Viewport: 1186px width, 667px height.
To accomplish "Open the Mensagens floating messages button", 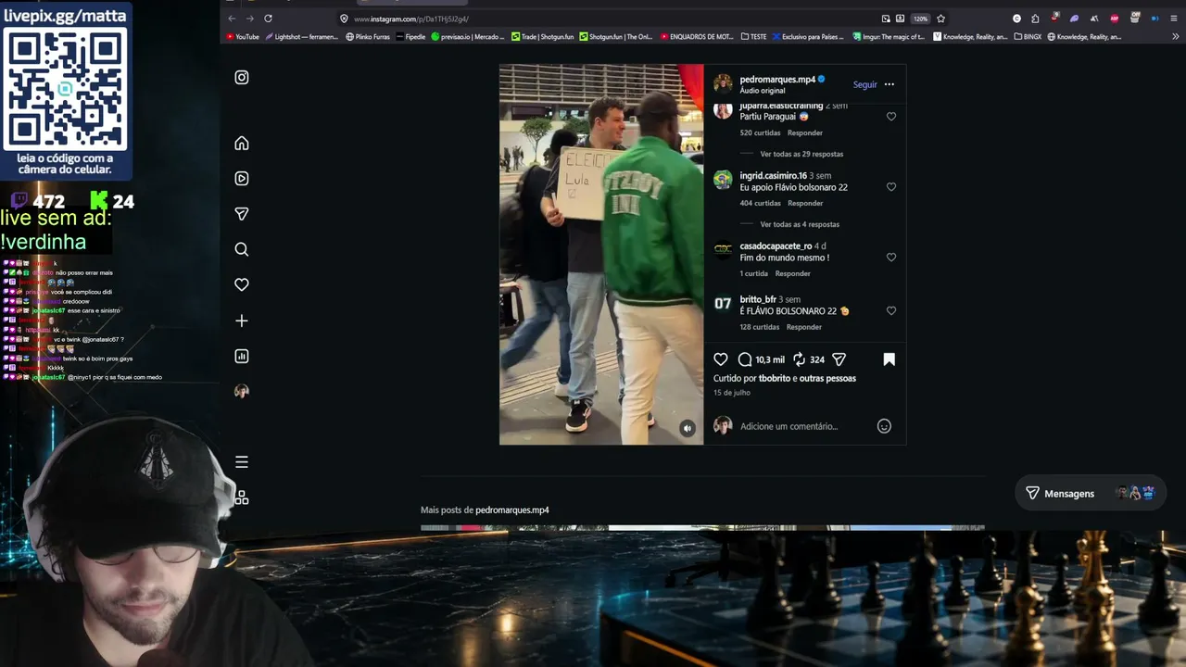I will pos(1090,494).
